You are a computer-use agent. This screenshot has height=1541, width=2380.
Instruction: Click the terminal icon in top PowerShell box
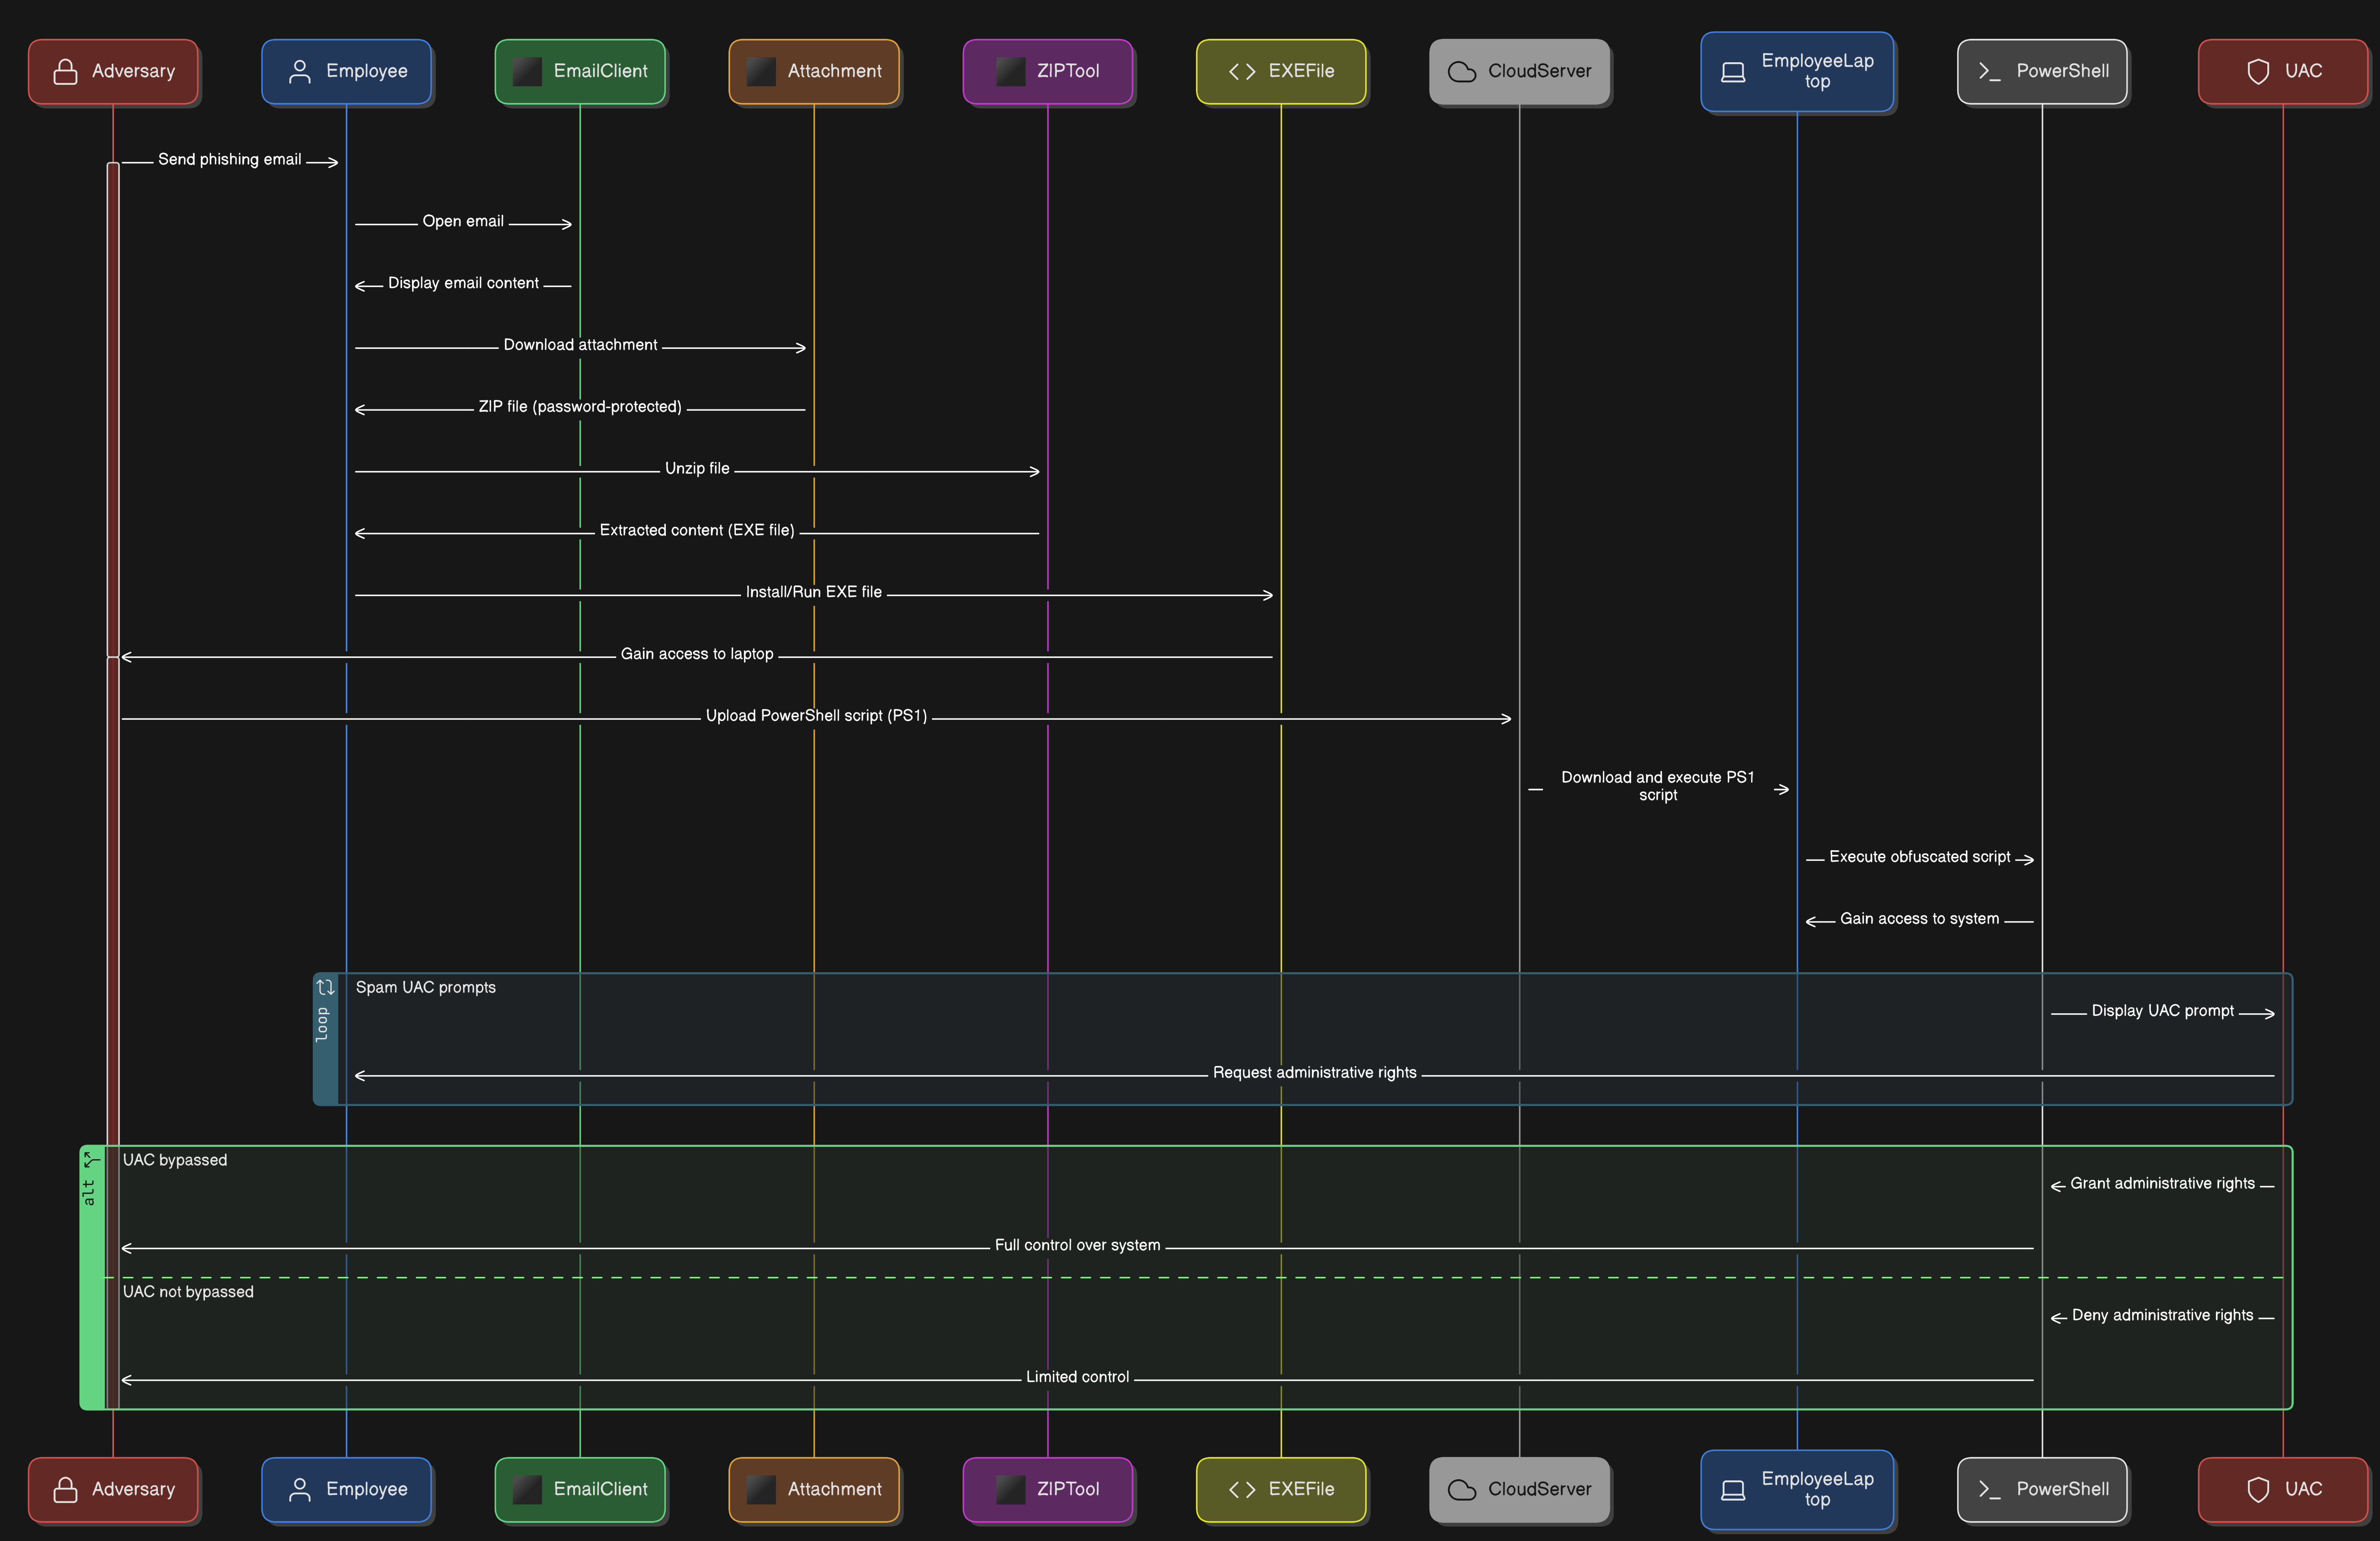click(1989, 72)
